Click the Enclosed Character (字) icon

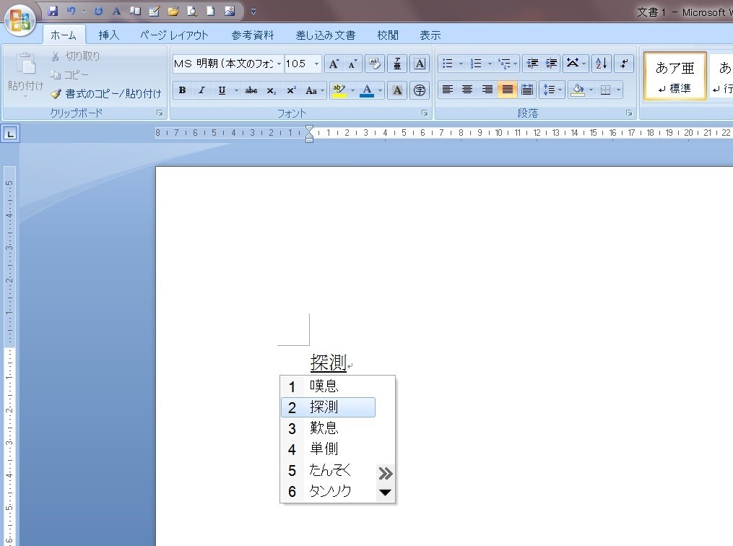pyautogui.click(x=420, y=90)
